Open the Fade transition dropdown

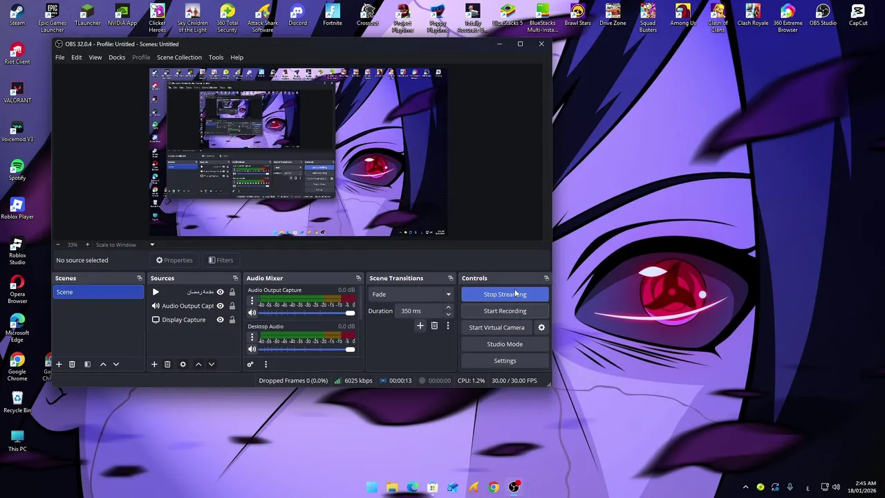tap(411, 294)
